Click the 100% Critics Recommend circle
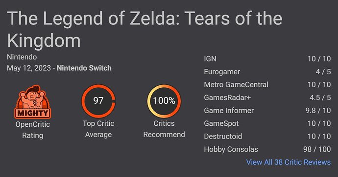338x177 pixels. (x=164, y=101)
